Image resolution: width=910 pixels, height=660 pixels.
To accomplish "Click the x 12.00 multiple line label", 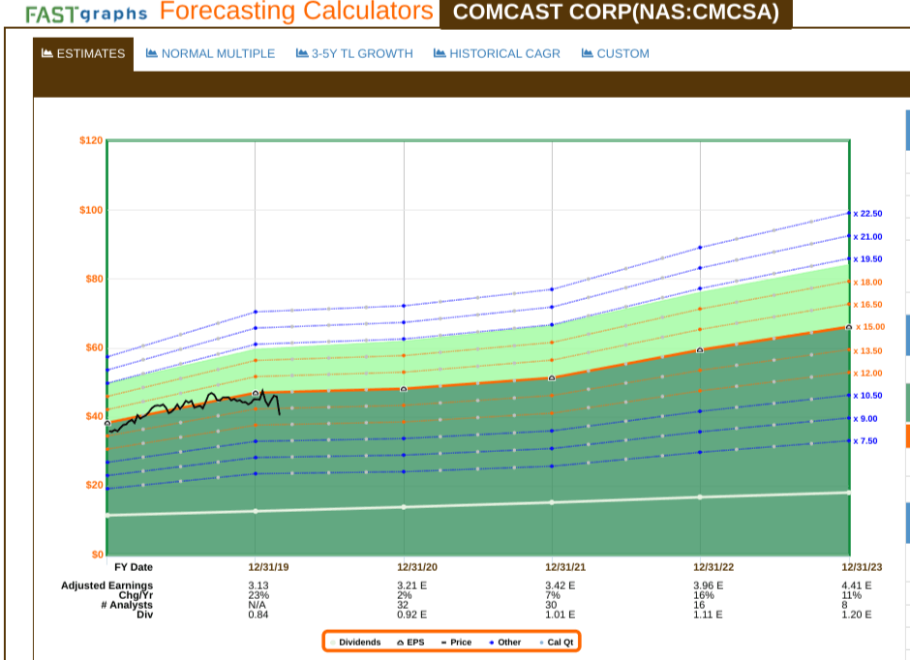I will pyautogui.click(x=867, y=374).
